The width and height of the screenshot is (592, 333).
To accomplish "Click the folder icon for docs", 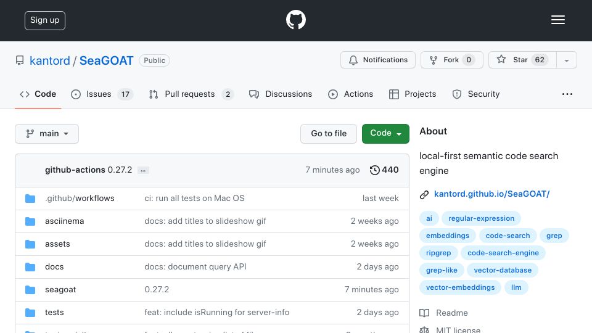I will click(x=30, y=267).
